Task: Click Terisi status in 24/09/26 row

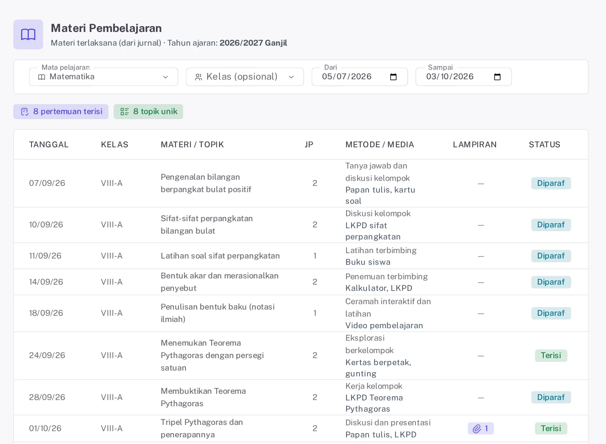Action: pyautogui.click(x=551, y=356)
